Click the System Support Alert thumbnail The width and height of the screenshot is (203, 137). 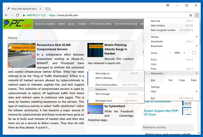[x=187, y=111]
